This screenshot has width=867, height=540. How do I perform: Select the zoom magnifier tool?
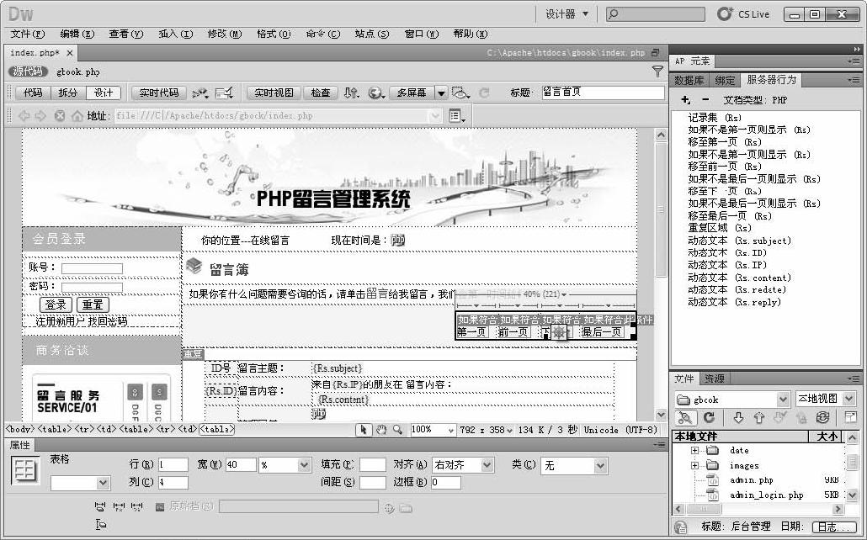pyautogui.click(x=397, y=430)
